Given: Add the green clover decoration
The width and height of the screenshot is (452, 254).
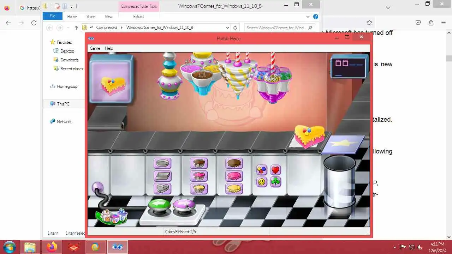Looking at the screenshot, I should point(275,182).
